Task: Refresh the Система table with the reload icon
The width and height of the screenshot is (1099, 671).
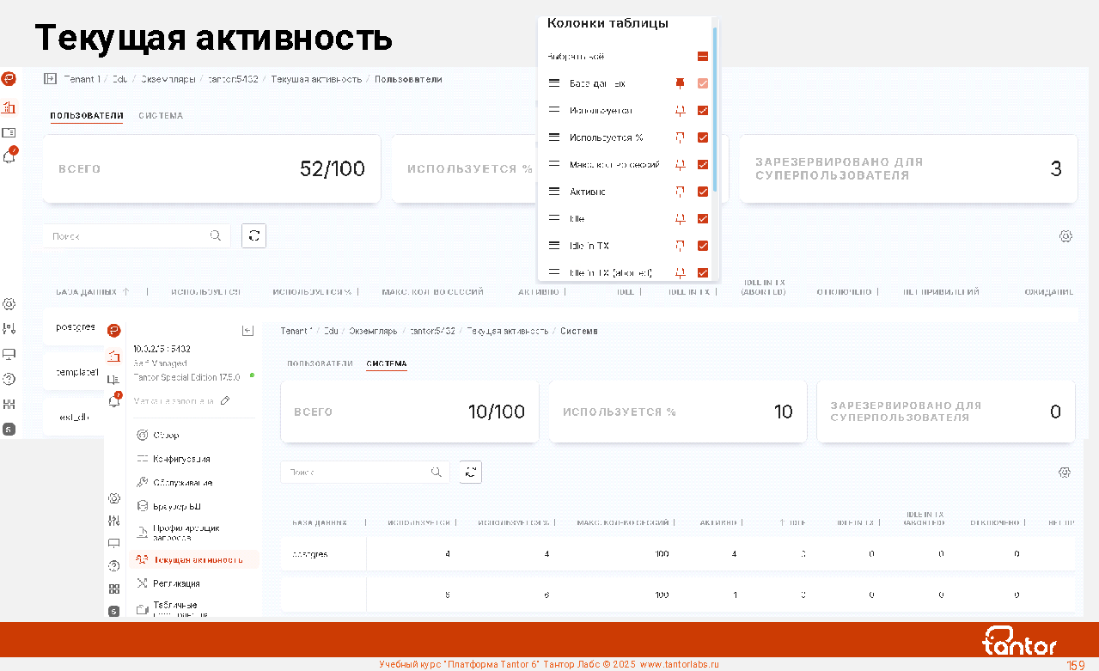Action: point(470,472)
